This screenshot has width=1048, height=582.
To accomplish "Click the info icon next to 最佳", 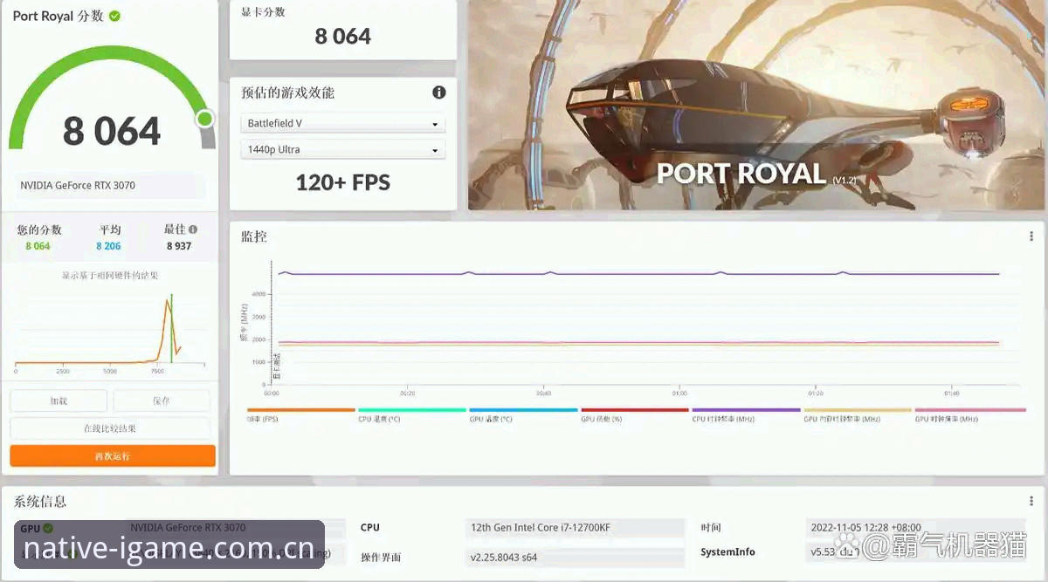I will (x=193, y=229).
